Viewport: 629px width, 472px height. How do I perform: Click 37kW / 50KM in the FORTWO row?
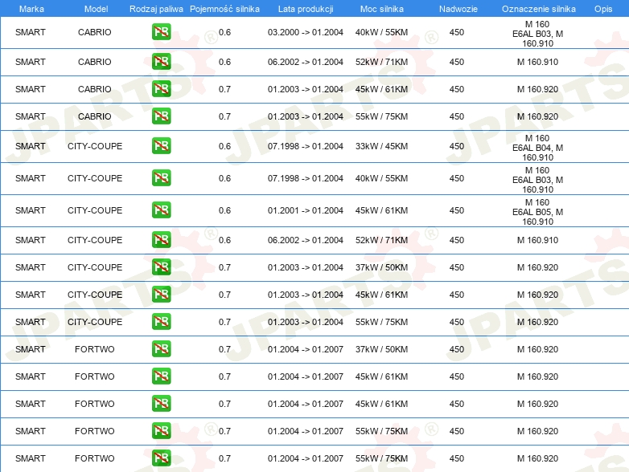(x=381, y=349)
